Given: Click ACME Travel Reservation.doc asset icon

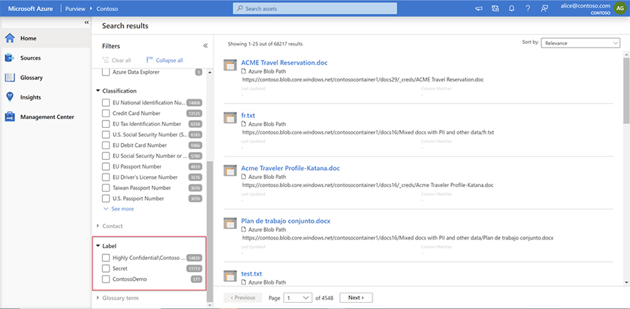Looking at the screenshot, I should (x=230, y=65).
